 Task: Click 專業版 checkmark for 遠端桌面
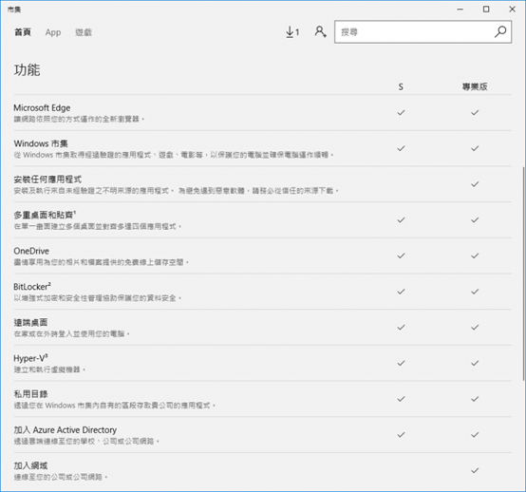click(475, 328)
